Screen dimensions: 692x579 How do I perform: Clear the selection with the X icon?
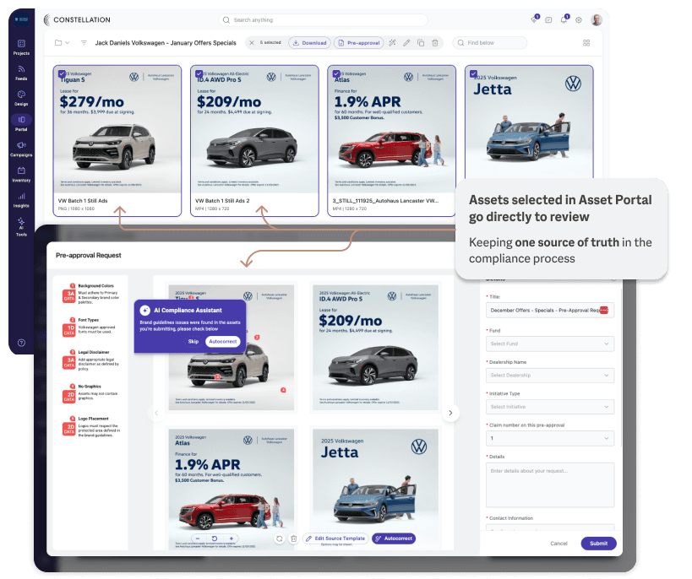(x=252, y=43)
